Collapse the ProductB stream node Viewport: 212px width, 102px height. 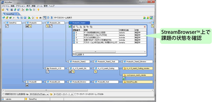pyautogui.click(x=24, y=82)
